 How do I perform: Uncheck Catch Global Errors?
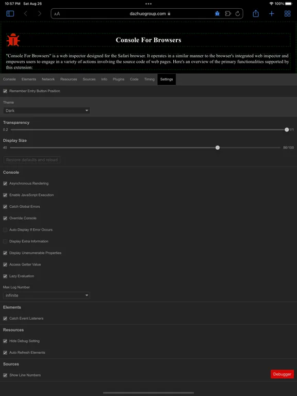click(5, 207)
